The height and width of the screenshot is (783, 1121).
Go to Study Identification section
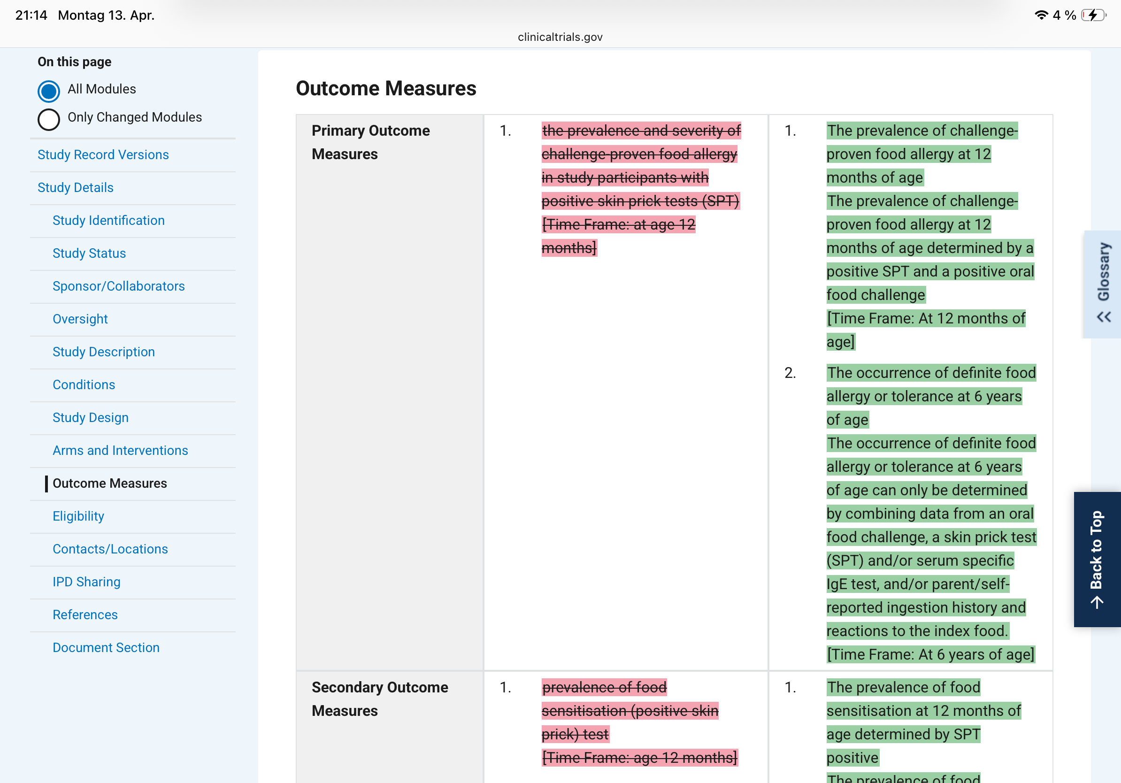[108, 220]
